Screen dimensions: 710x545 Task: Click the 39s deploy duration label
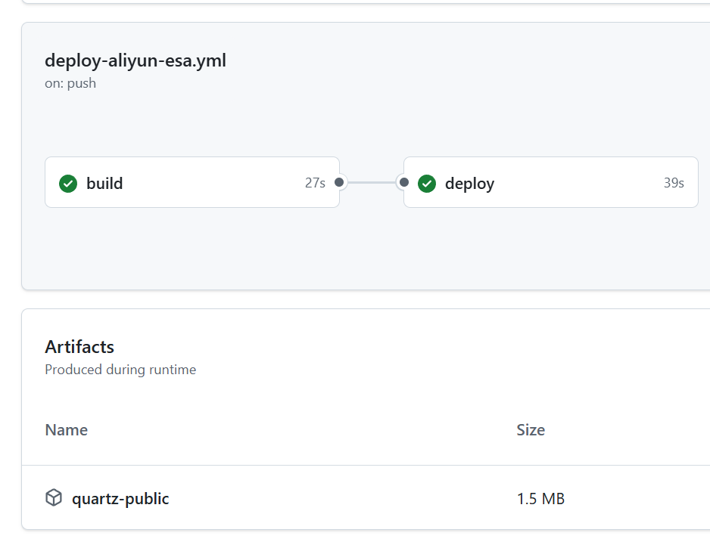pos(674,183)
